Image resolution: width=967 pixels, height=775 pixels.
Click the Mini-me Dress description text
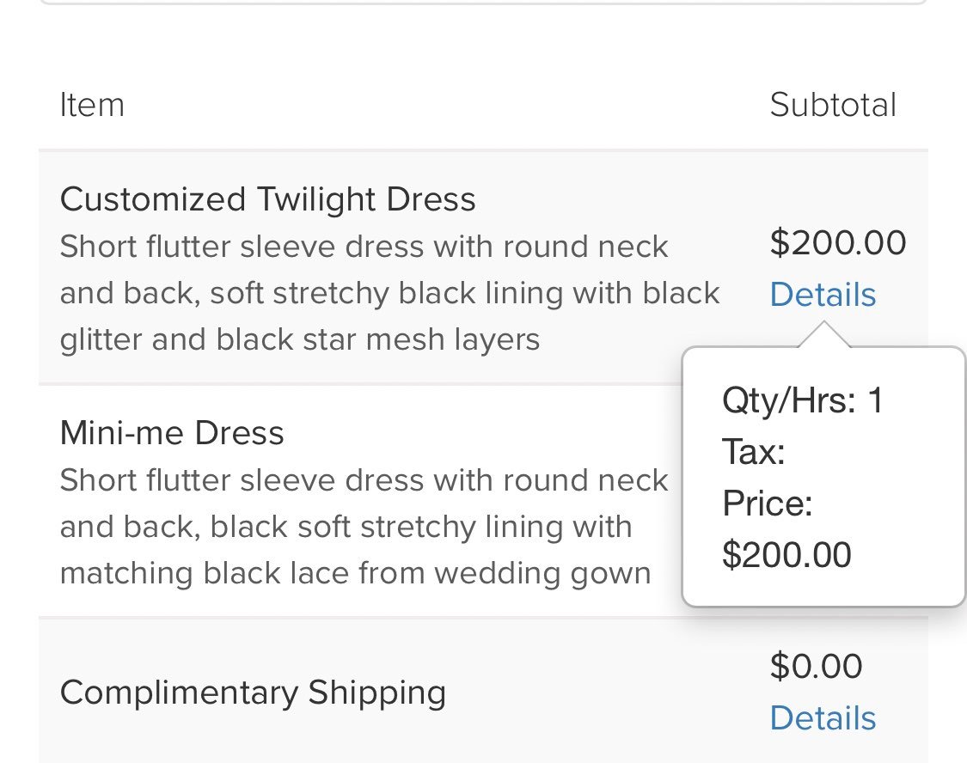tap(364, 527)
